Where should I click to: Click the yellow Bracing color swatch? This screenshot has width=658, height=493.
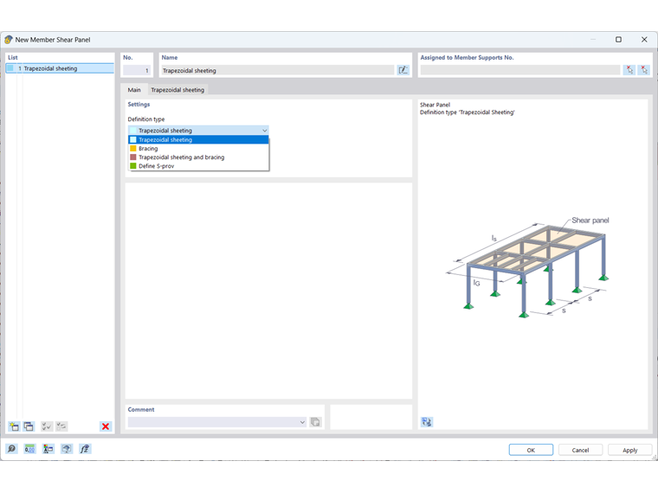[133, 149]
